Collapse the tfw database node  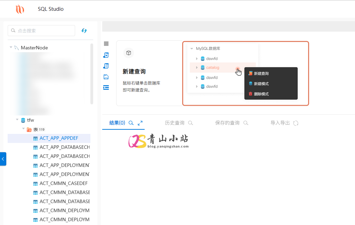(x=17, y=120)
